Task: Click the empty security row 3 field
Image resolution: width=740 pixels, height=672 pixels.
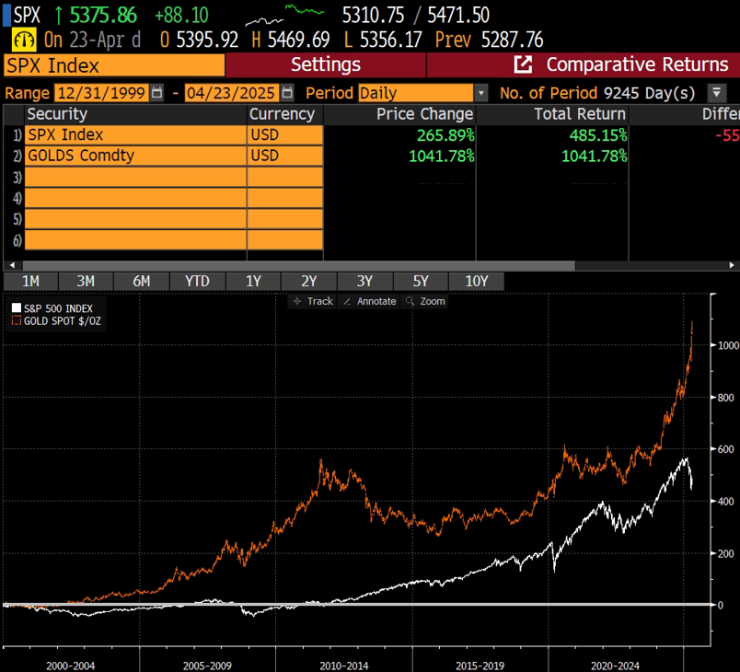Action: pyautogui.click(x=135, y=177)
